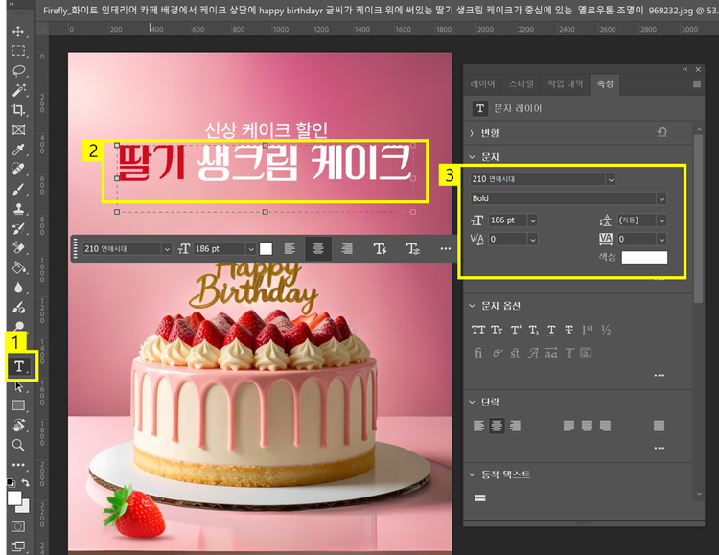The height and width of the screenshot is (555, 719).
Task: Collapse the 문자 옵션 section
Action: (472, 306)
